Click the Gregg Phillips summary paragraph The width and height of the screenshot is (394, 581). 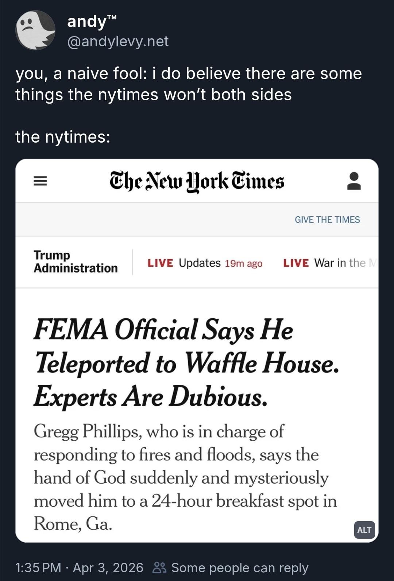click(x=185, y=477)
